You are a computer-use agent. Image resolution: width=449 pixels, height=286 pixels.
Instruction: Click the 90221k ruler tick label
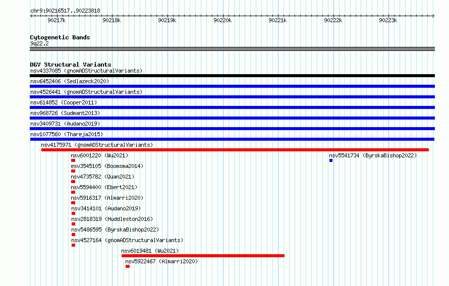point(277,20)
